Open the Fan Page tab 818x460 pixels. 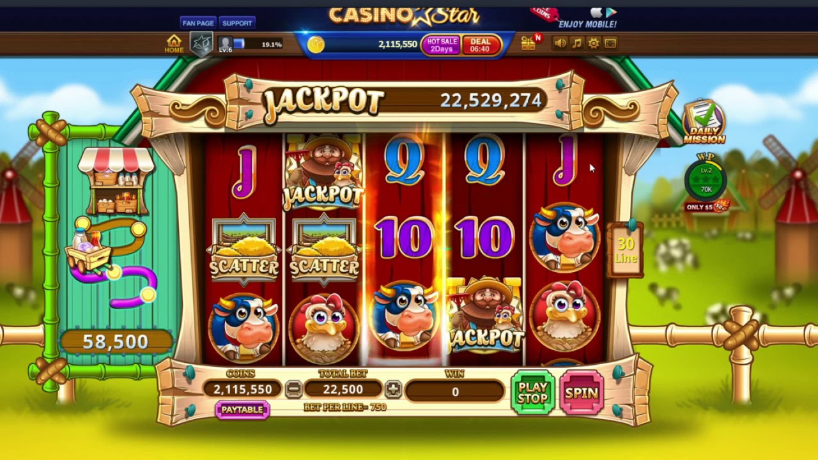[198, 23]
